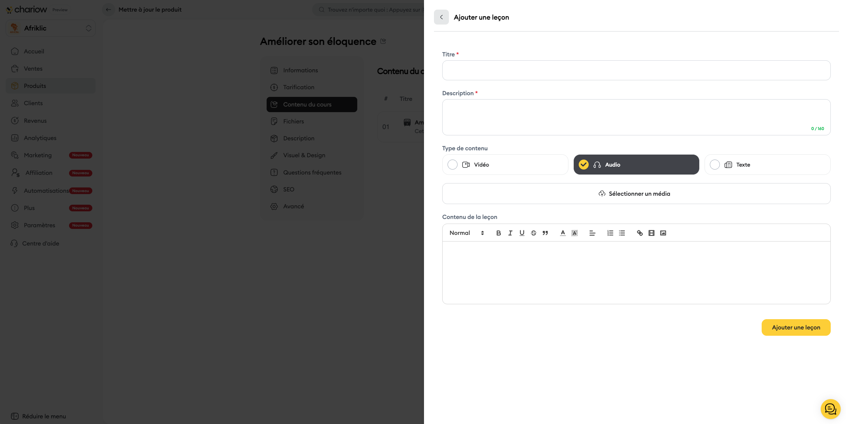Go to Produits in the sidebar
This screenshot has width=846, height=424.
[x=35, y=86]
